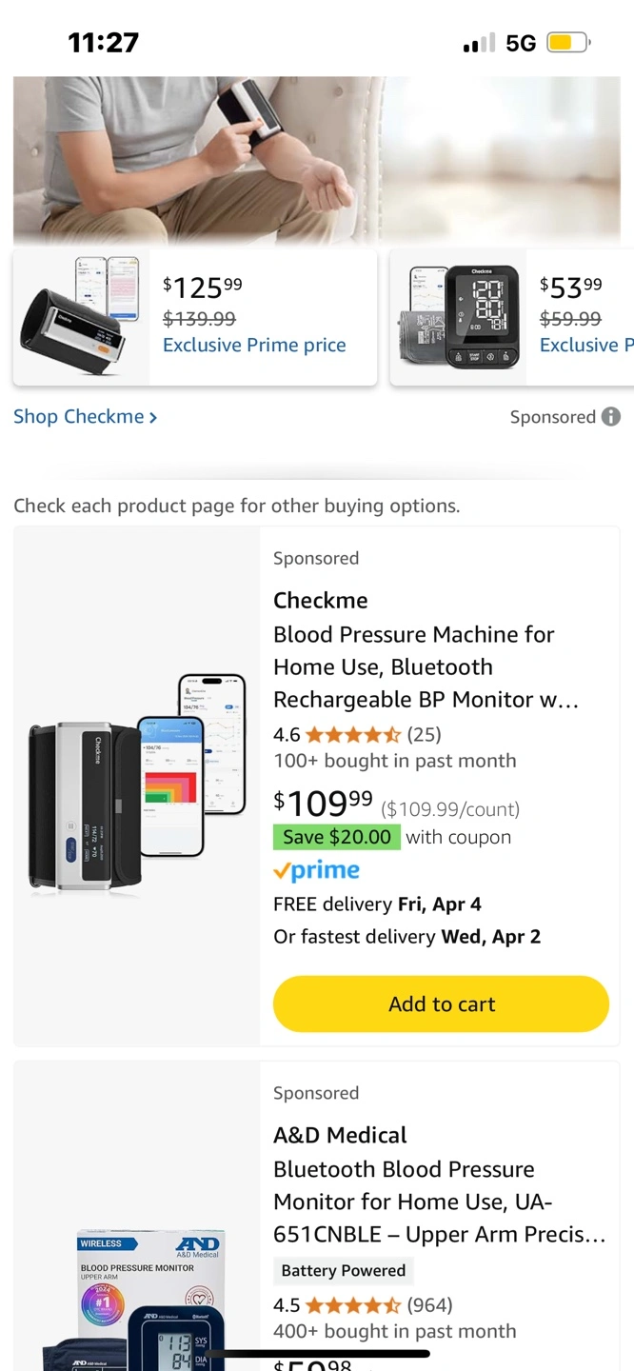Tap the Prime logo on Checkme listing
634x1371 pixels.
[x=316, y=871]
